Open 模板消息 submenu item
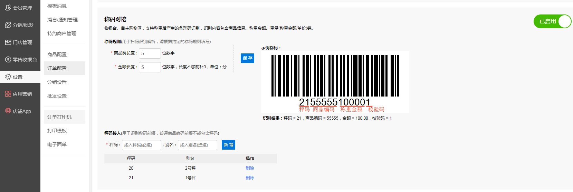This screenshot has width=573, height=192. pos(57,6)
